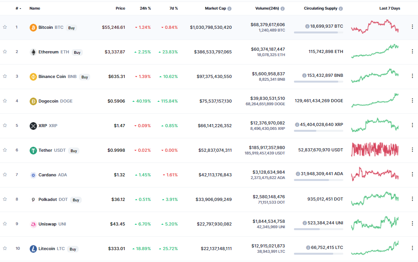418x262 pixels.
Task: Click info icon beside ADA circulating supply
Action: [298, 174]
